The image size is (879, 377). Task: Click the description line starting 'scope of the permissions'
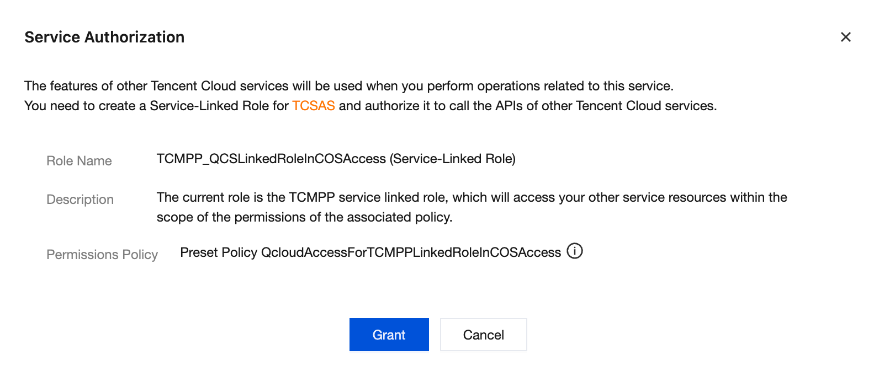(x=304, y=217)
